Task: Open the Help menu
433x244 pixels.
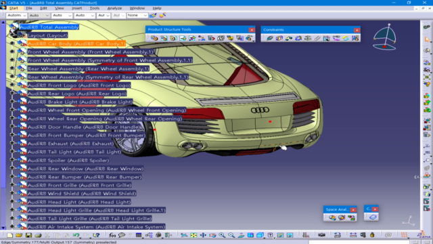Action: tap(157, 8)
